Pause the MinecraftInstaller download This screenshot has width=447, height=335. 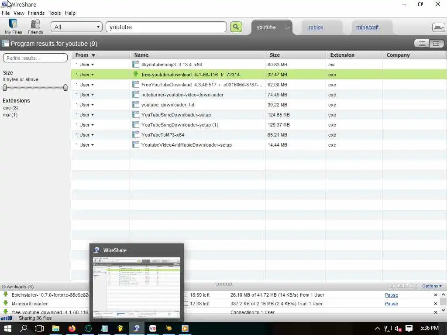[392, 304]
